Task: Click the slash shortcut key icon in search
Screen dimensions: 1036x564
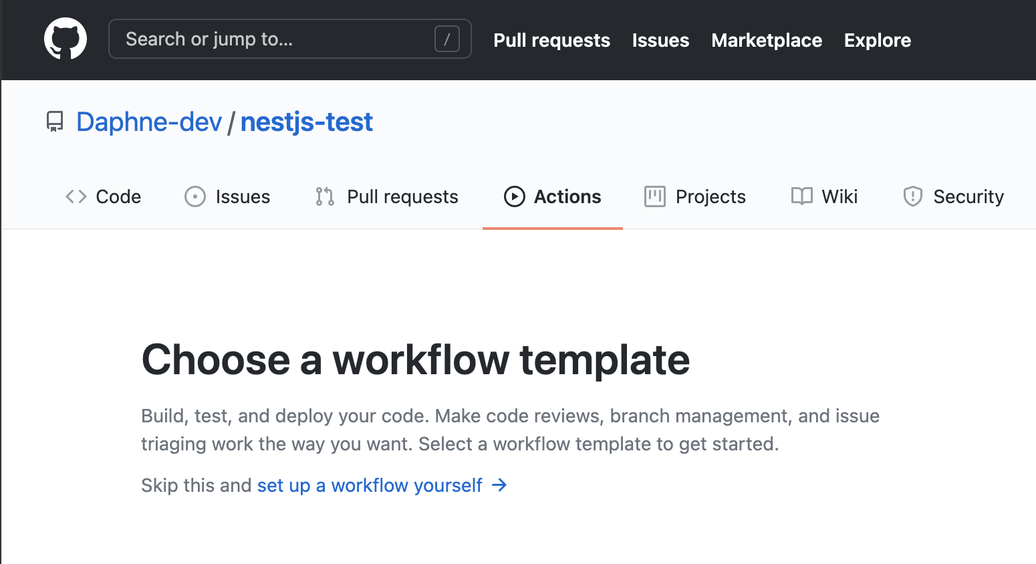Action: (x=447, y=39)
